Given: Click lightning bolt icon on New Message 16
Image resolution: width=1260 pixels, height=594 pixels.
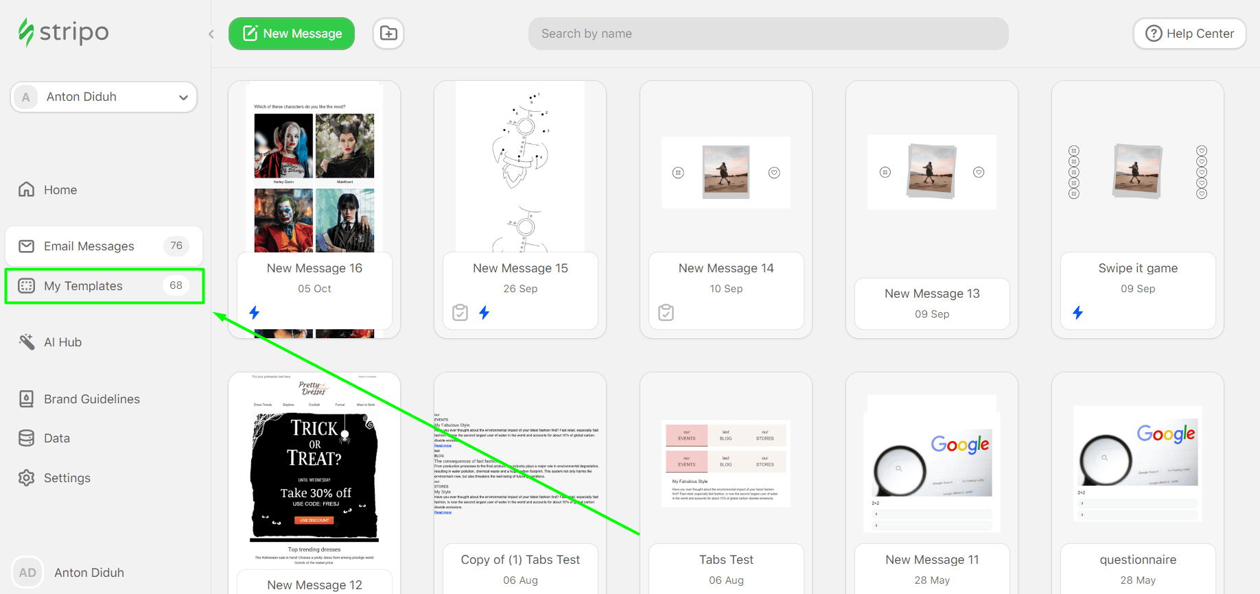Looking at the screenshot, I should [x=255, y=313].
